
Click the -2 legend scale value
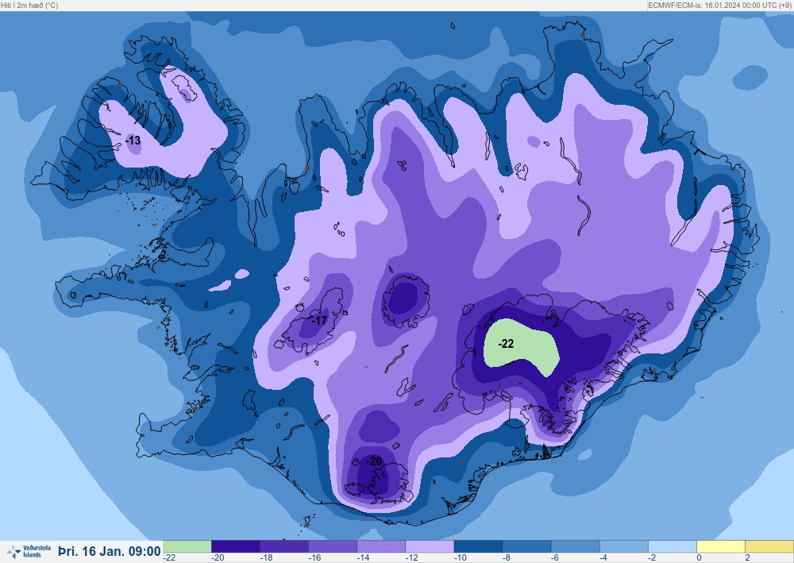pyautogui.click(x=653, y=557)
